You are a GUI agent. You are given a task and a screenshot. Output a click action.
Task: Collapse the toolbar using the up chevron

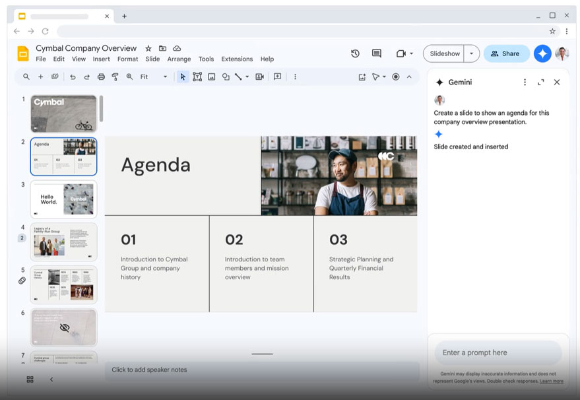coord(409,77)
